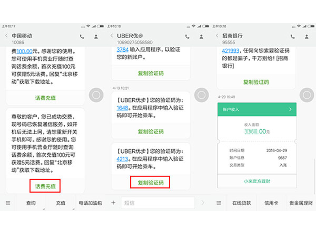Select 信用卡 menu item
This screenshot has height=237, width=316.
271,203
